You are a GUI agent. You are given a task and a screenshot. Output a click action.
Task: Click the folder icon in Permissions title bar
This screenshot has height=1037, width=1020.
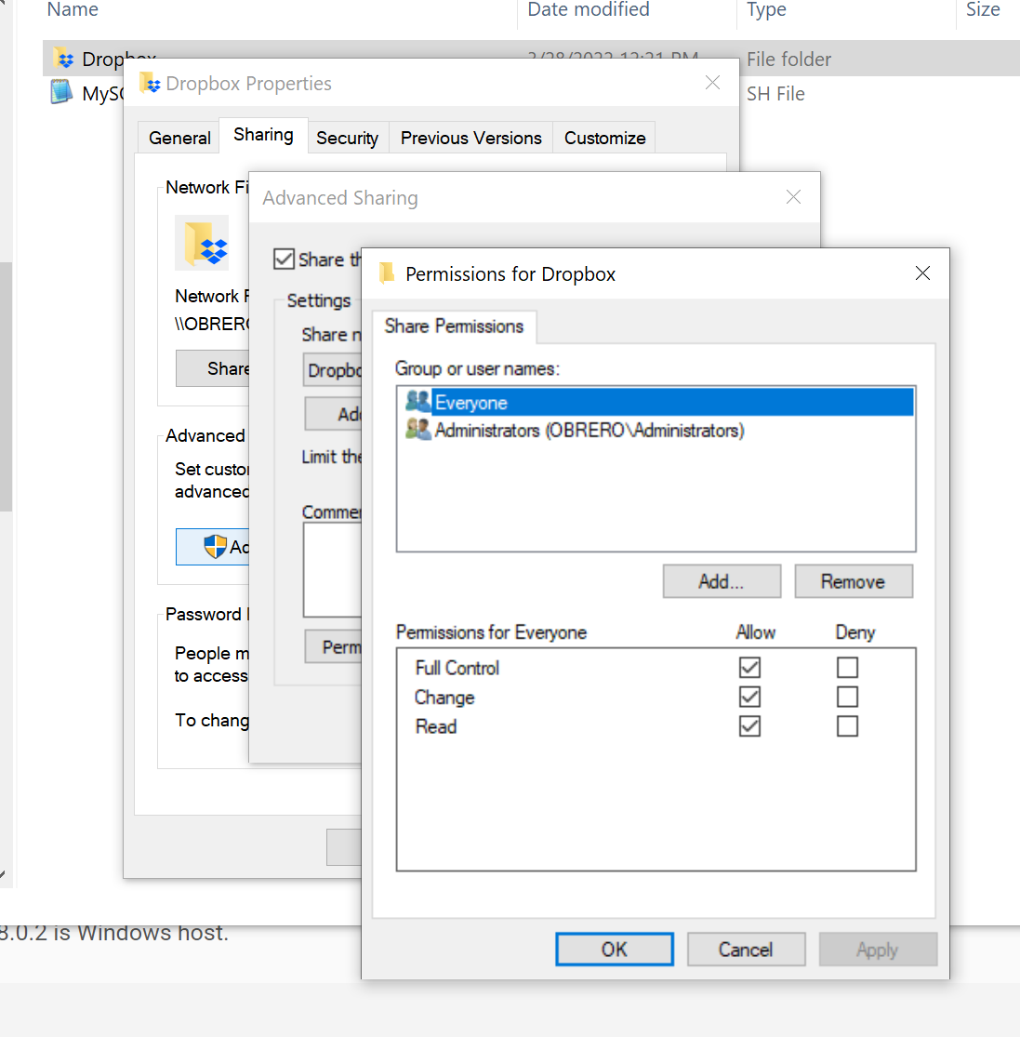[x=388, y=273]
